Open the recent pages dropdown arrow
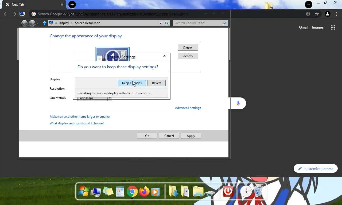This screenshot has height=205, width=342. (x=37, y=23)
